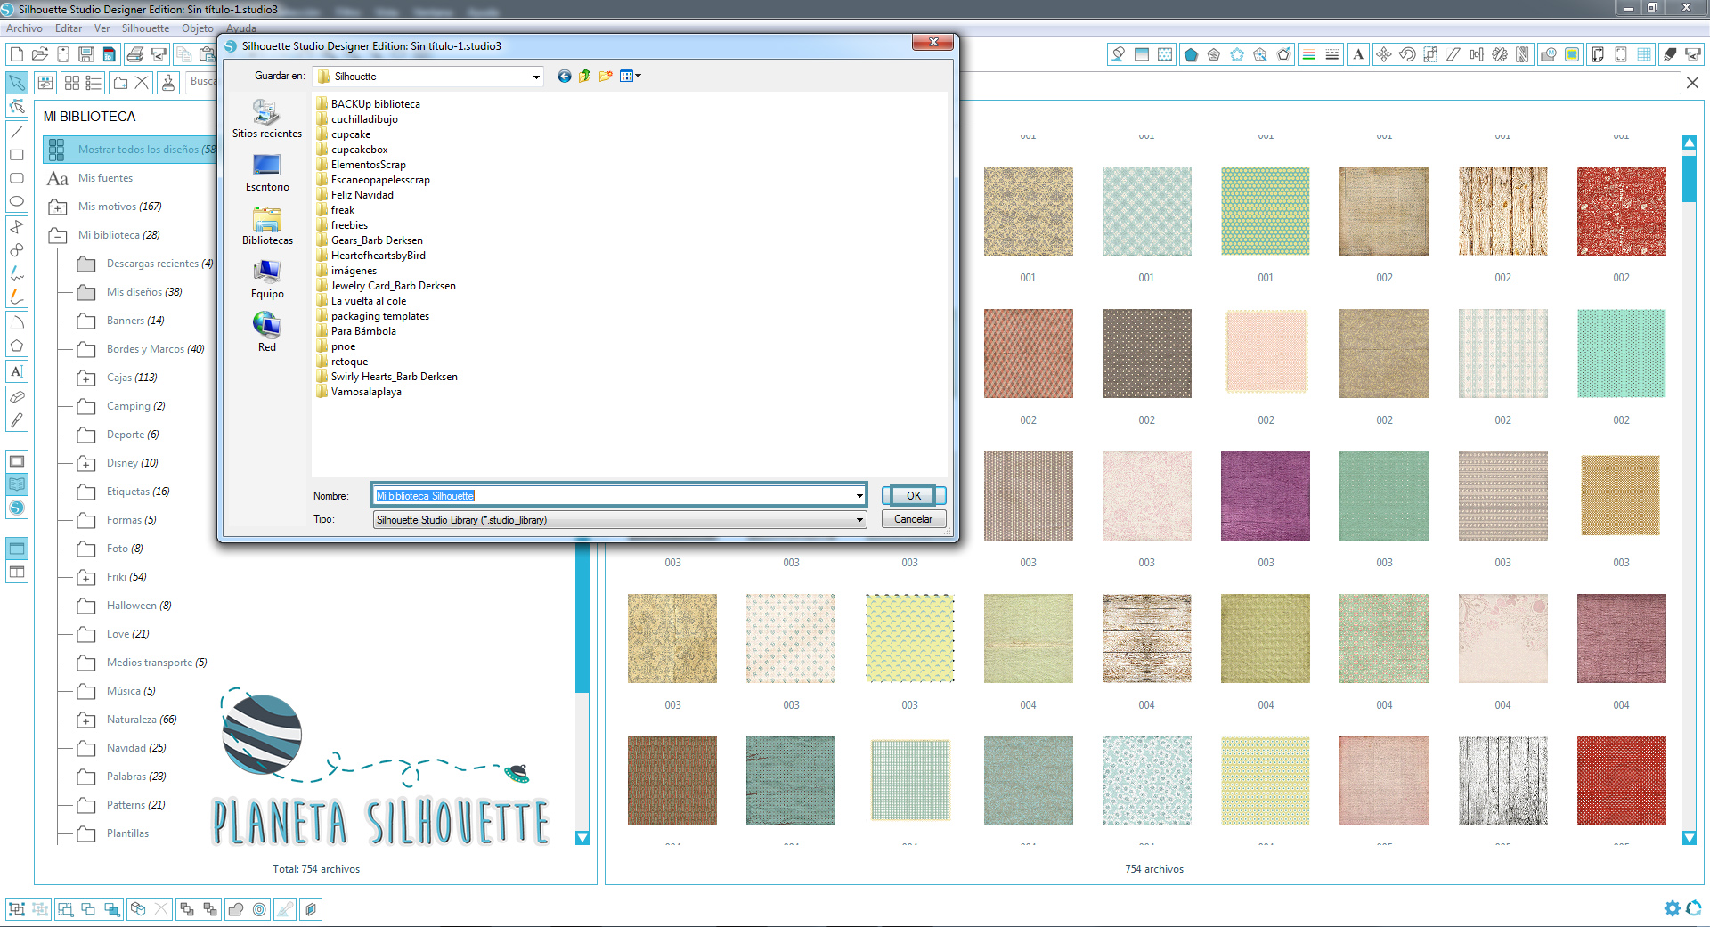Click the Weld icon in bottom toolbar
This screenshot has width=1710, height=927.
click(x=236, y=909)
